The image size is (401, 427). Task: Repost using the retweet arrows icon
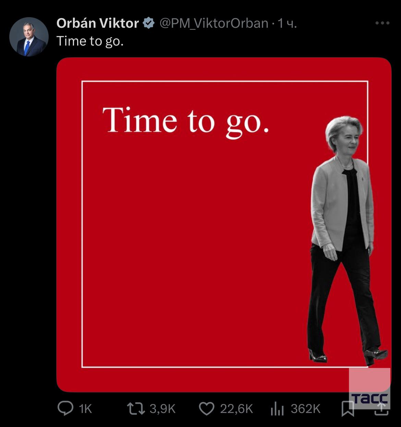(x=136, y=409)
